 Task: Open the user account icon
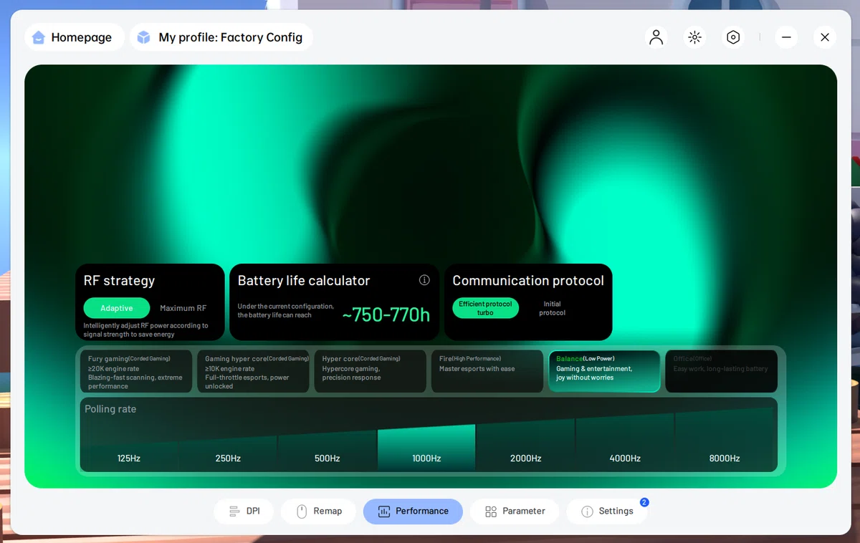tap(656, 37)
